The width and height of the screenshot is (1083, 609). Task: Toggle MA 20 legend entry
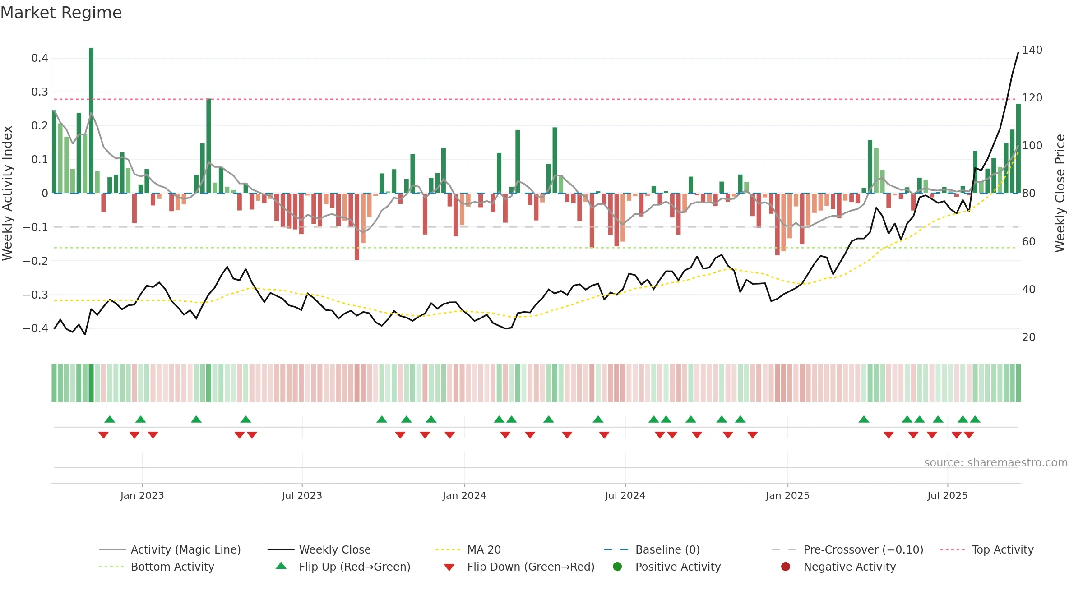pos(468,549)
